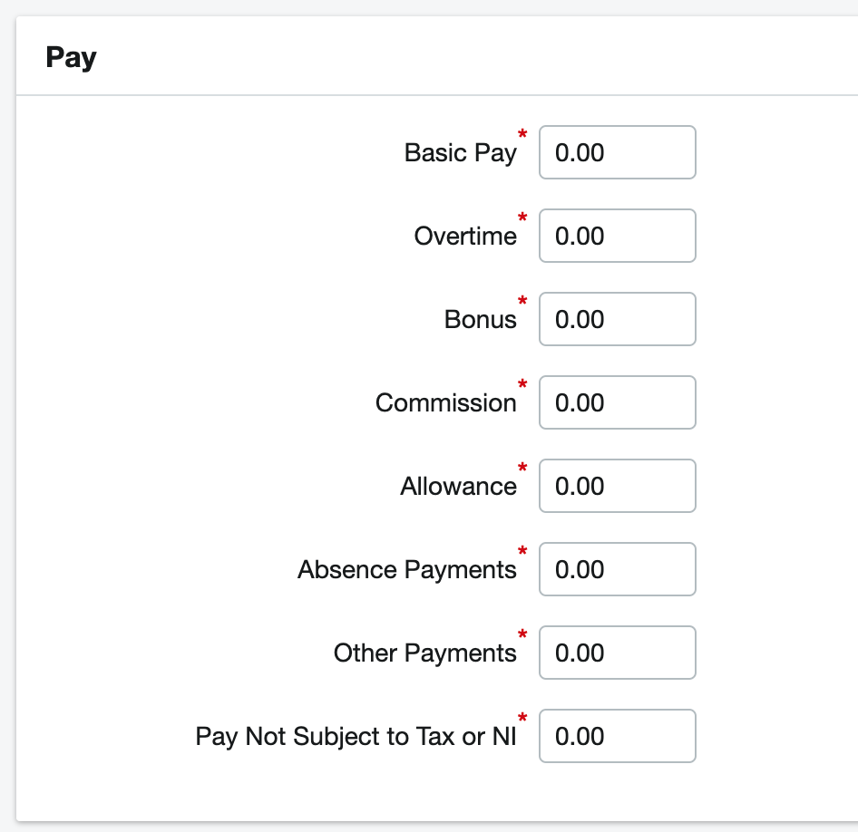Click the Pay Not Subject to Tax or NI label

pyautogui.click(x=356, y=736)
